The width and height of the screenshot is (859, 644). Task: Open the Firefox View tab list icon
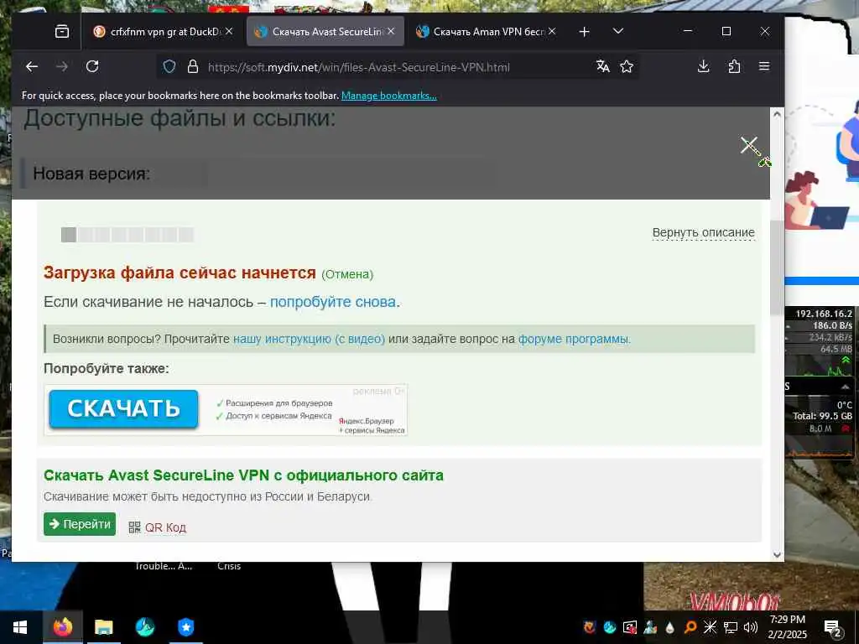click(x=62, y=32)
